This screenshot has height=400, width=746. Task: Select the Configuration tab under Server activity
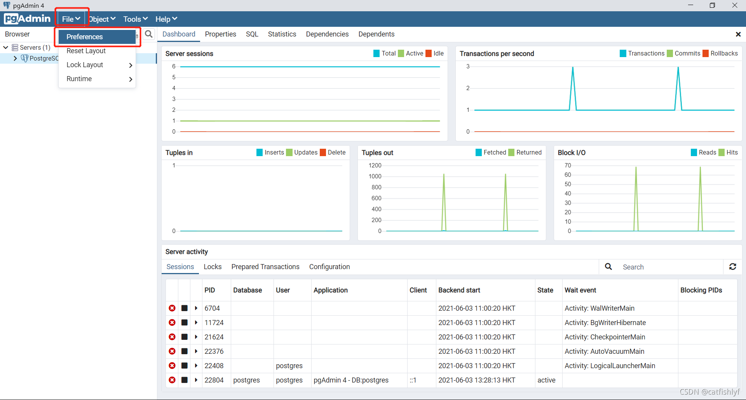[329, 267]
